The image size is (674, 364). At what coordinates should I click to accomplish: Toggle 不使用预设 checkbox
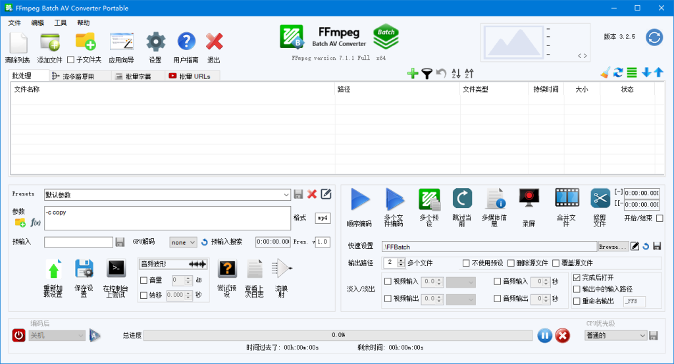tap(466, 263)
